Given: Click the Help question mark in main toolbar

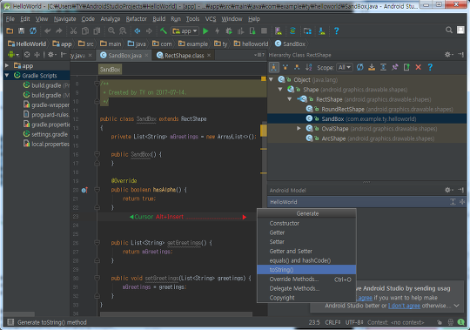Looking at the screenshot, I should 336,30.
